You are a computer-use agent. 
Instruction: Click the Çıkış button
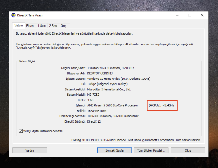[188, 150]
